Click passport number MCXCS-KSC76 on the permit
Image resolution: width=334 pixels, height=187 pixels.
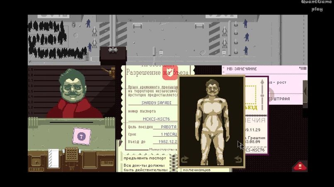156,119
